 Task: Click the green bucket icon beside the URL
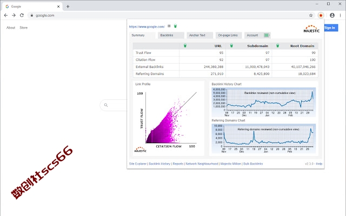(x=175, y=26)
